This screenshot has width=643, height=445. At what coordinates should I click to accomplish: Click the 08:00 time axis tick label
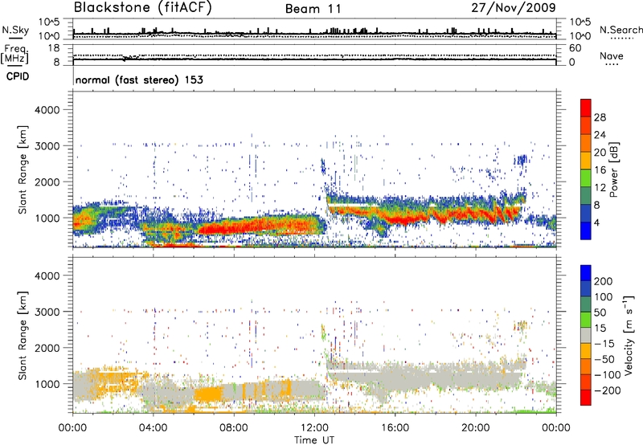[234, 428]
